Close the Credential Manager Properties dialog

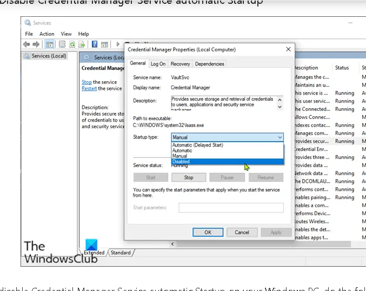coord(288,49)
